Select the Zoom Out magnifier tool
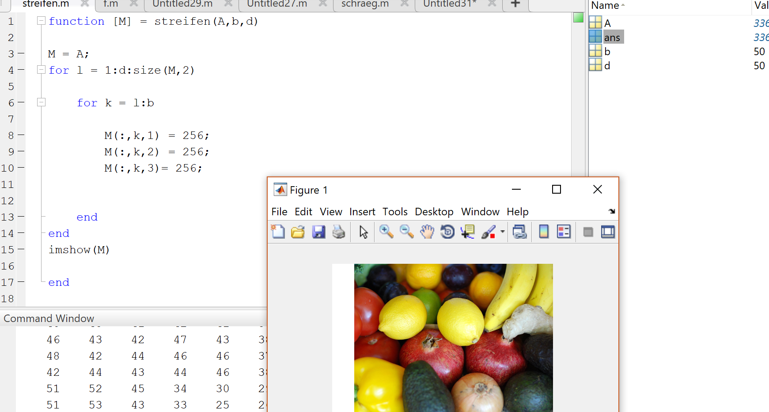Image resolution: width=769 pixels, height=412 pixels. point(406,232)
